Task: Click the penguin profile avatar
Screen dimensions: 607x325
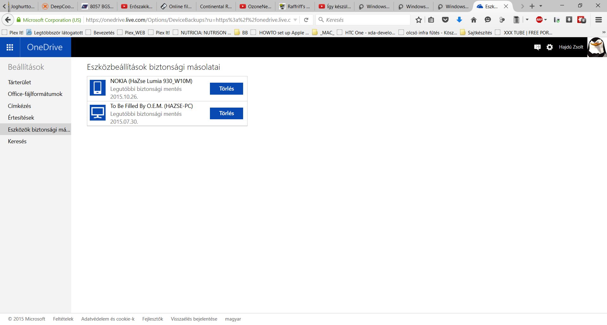Action: [597, 47]
